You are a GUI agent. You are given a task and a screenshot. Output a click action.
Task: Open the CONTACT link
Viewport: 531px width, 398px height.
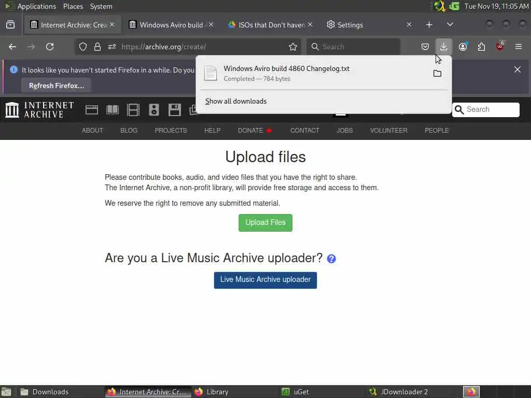point(304,130)
